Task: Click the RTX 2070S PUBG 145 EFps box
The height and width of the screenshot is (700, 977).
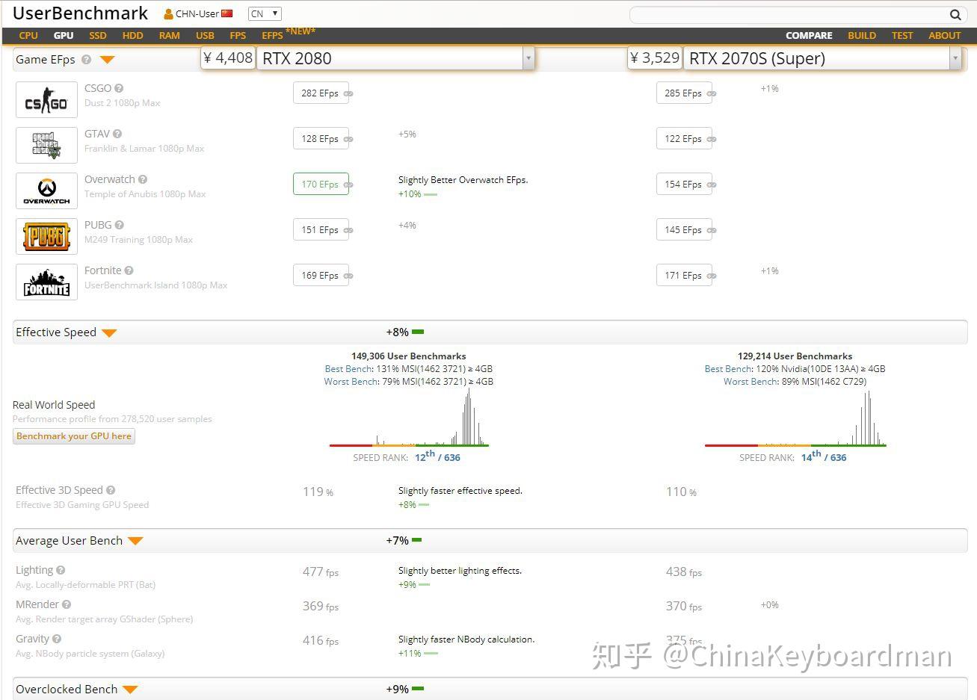Action: tap(684, 230)
